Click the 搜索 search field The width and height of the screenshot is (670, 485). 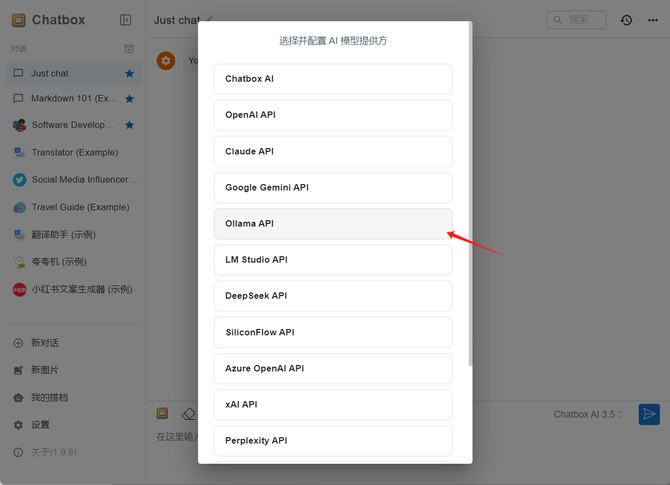pos(577,20)
